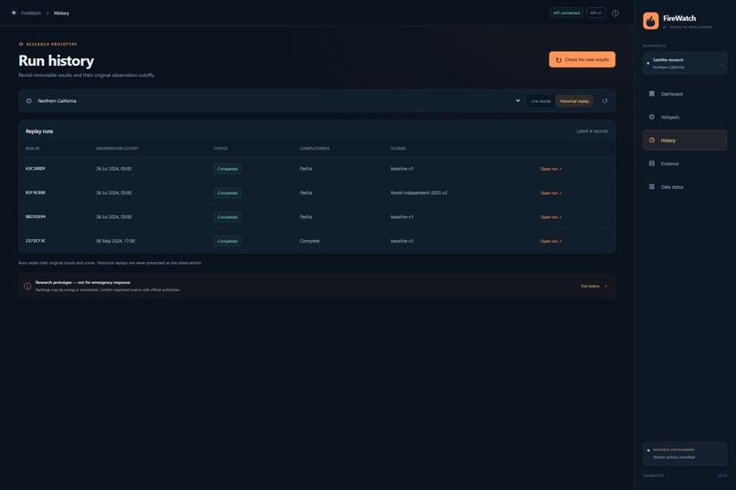736x490 pixels.
Task: Click the Latest 4 records label
Action: coord(592,131)
